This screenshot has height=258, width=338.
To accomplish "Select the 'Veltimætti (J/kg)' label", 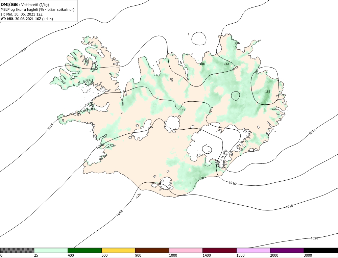I will (35, 5).
